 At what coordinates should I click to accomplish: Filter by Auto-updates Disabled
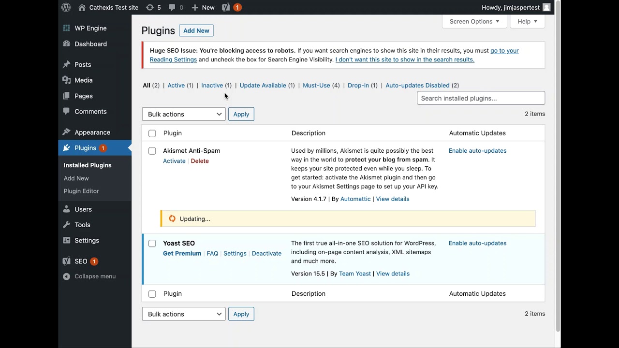pos(417,85)
